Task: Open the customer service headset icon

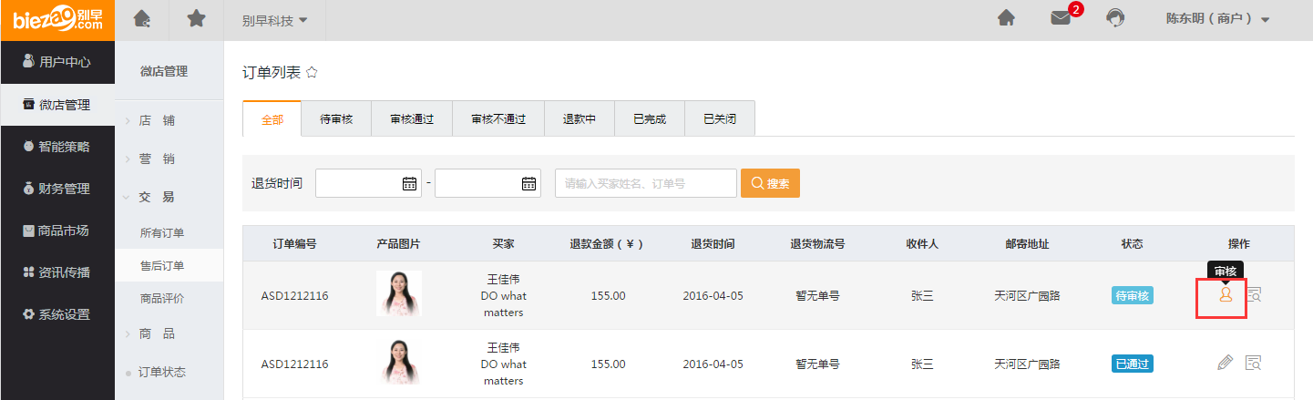Action: (1114, 18)
